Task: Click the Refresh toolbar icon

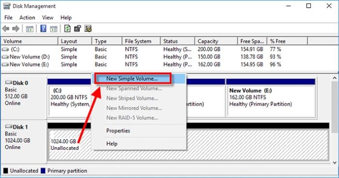Action: pos(67,29)
